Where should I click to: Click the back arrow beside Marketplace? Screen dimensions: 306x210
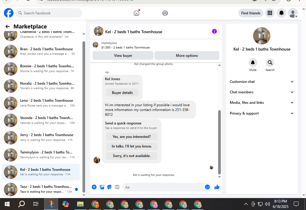pos(7,27)
